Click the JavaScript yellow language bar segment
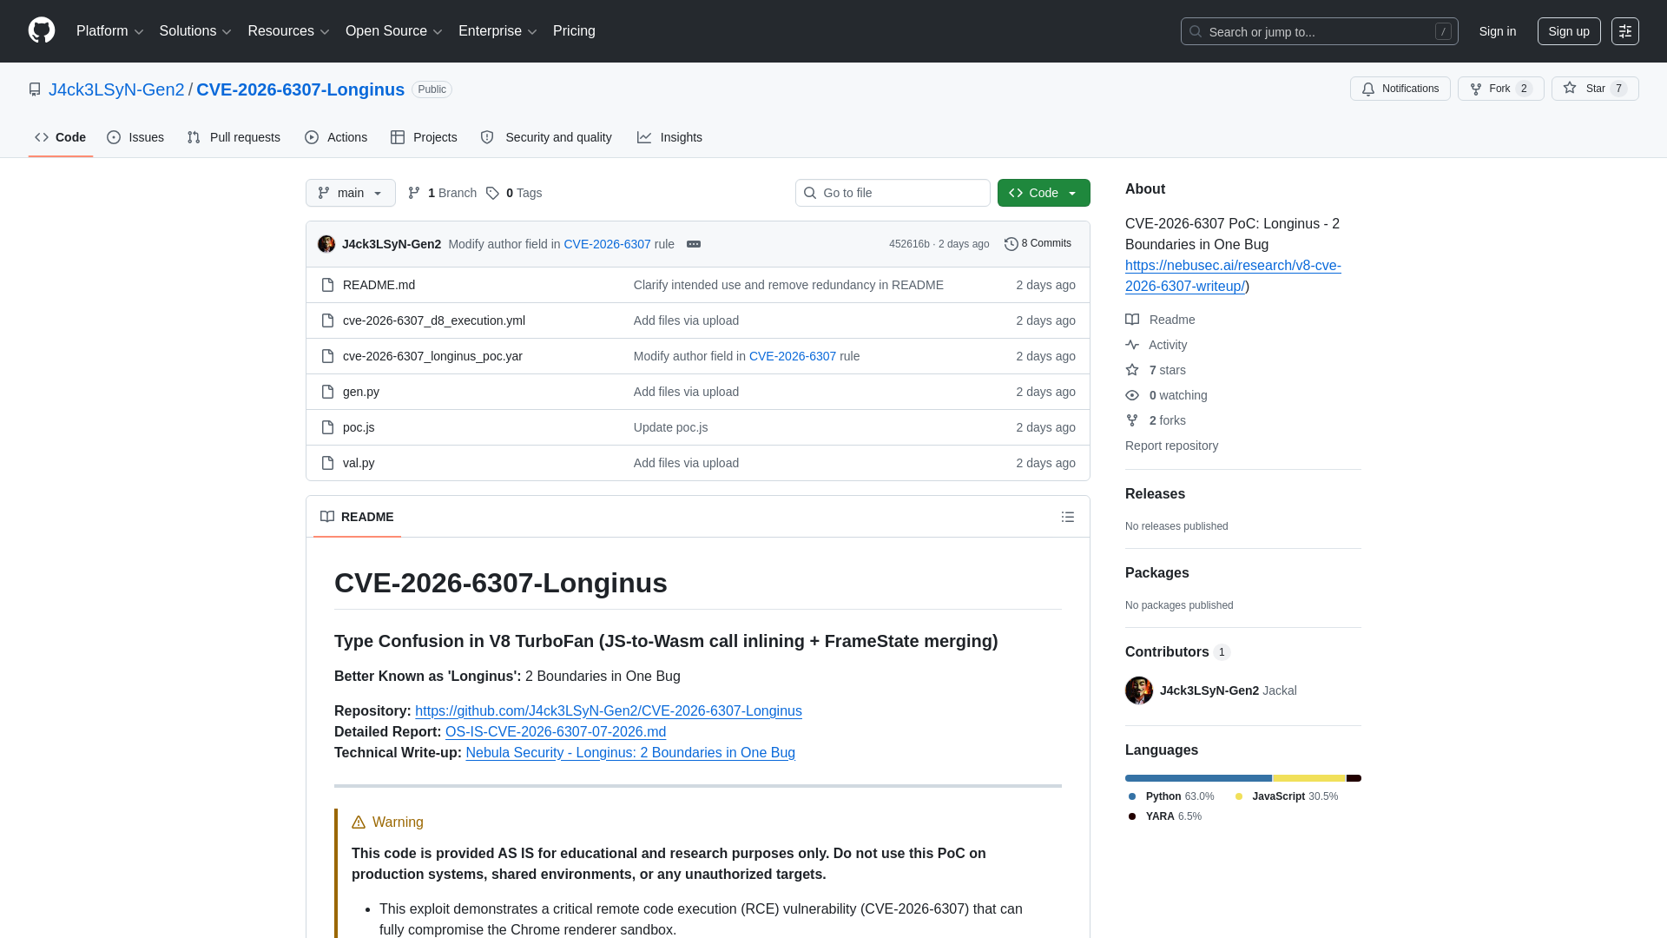 pos(1309,778)
